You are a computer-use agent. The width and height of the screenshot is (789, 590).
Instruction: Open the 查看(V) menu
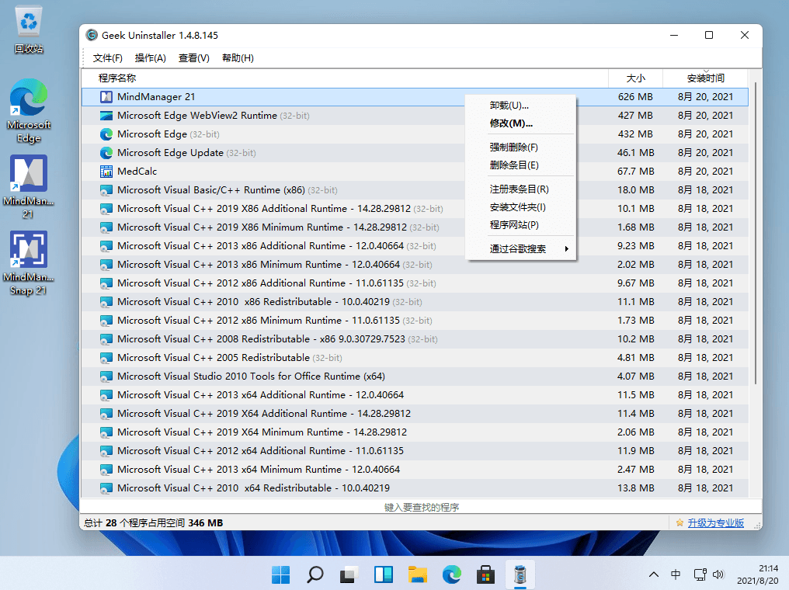(x=193, y=58)
